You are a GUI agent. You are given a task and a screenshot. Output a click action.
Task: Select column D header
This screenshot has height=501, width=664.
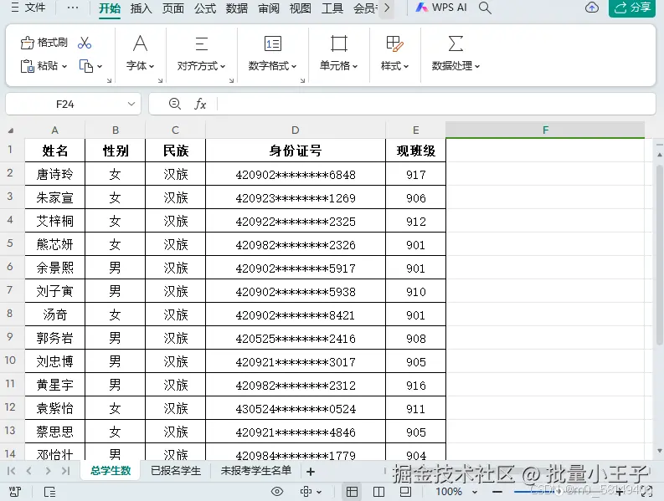click(x=296, y=130)
